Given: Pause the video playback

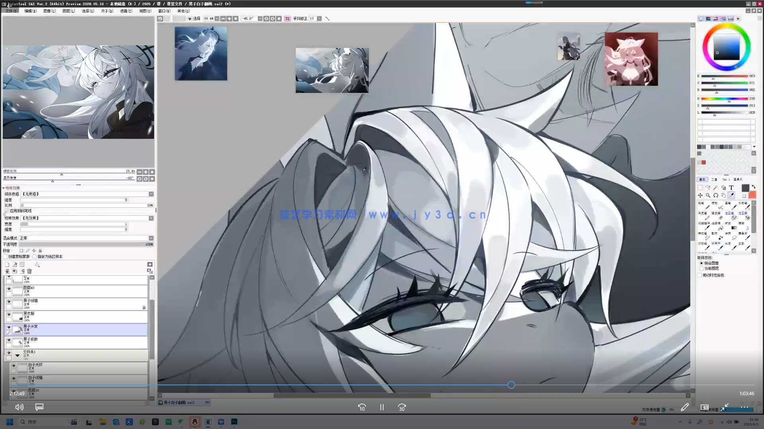Looking at the screenshot, I should click(x=382, y=408).
